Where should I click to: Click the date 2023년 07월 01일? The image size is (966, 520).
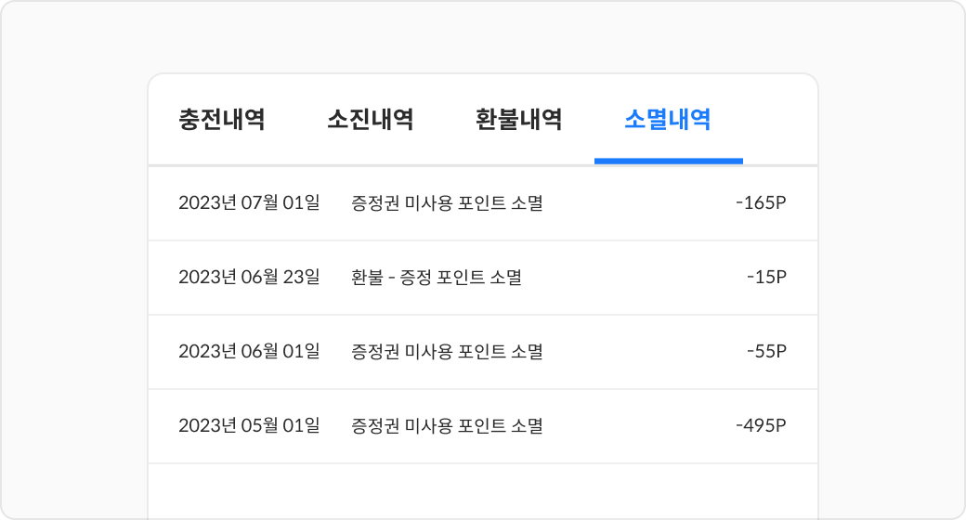(249, 203)
